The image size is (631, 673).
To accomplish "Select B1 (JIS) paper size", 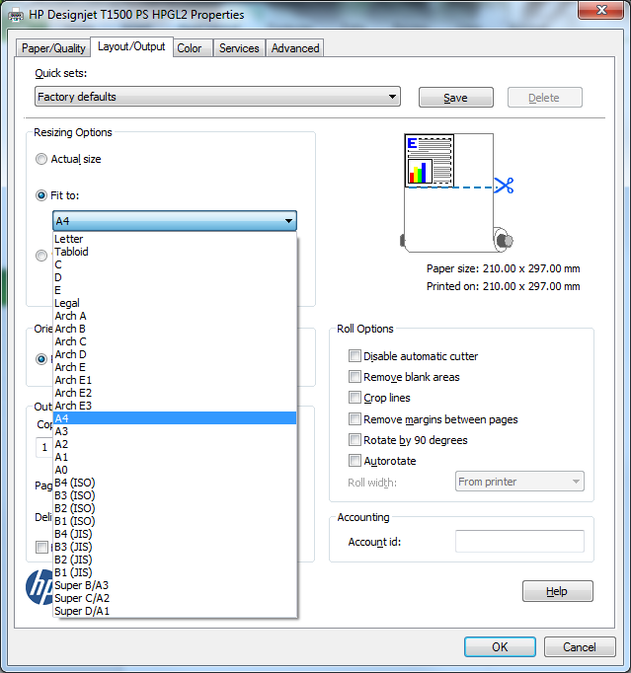I will pos(175,572).
